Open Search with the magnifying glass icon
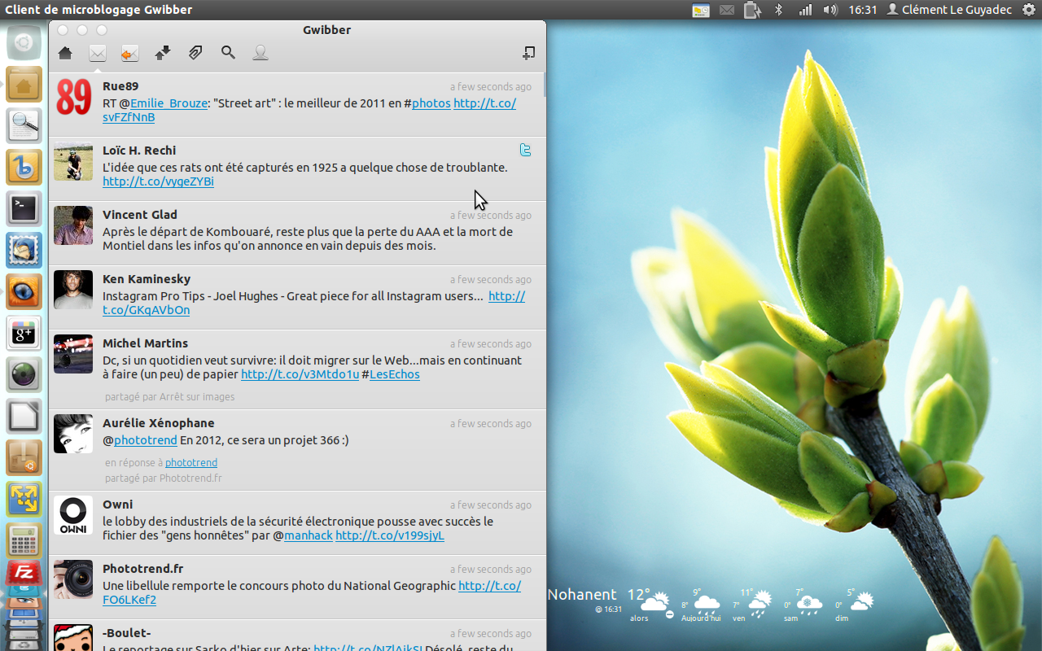Viewport: 1042px width, 651px height. (x=228, y=53)
